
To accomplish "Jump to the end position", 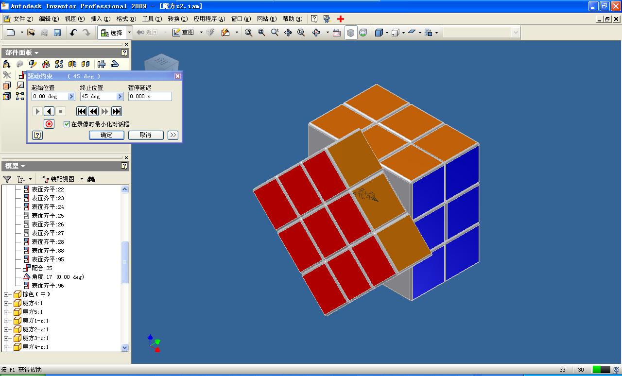I will pyautogui.click(x=117, y=111).
